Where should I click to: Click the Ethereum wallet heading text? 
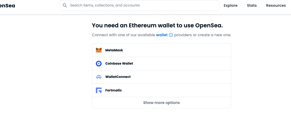pos(157,26)
